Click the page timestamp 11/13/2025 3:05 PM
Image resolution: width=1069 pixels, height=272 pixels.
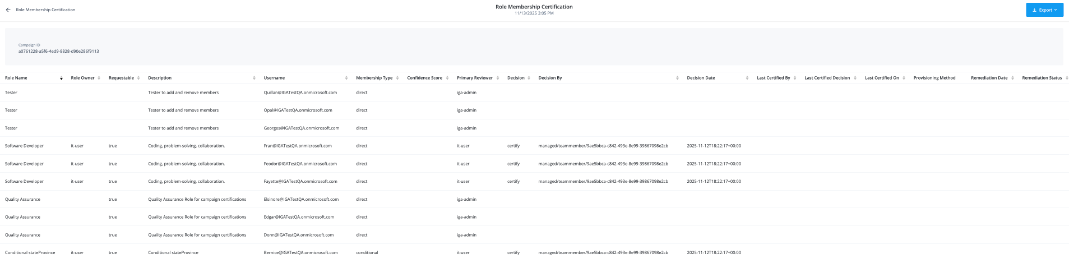(534, 13)
